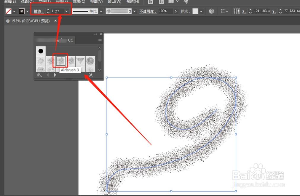The width and height of the screenshot is (300, 196).
Task: Open the Edit (E) menu
Action: (x=10, y=1)
